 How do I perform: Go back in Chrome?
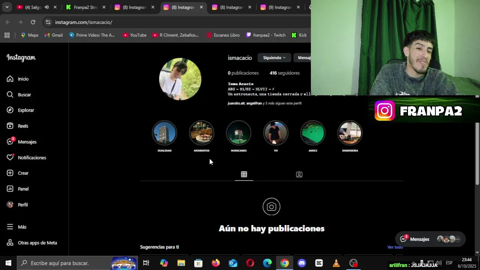click(x=8, y=22)
